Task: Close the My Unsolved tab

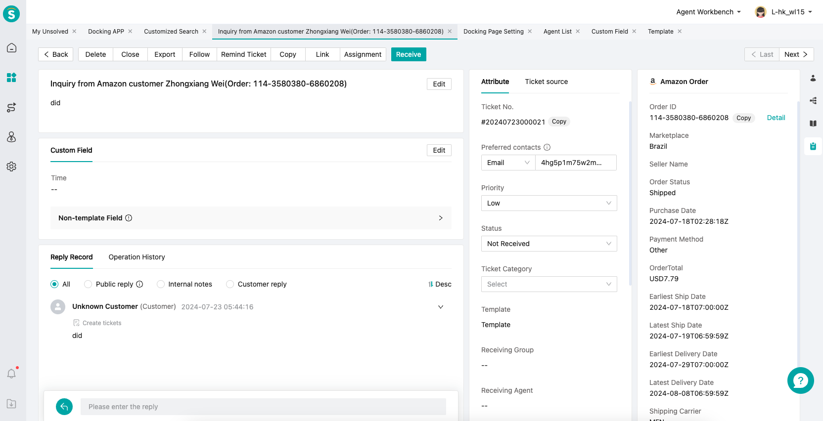Action: pyautogui.click(x=74, y=31)
